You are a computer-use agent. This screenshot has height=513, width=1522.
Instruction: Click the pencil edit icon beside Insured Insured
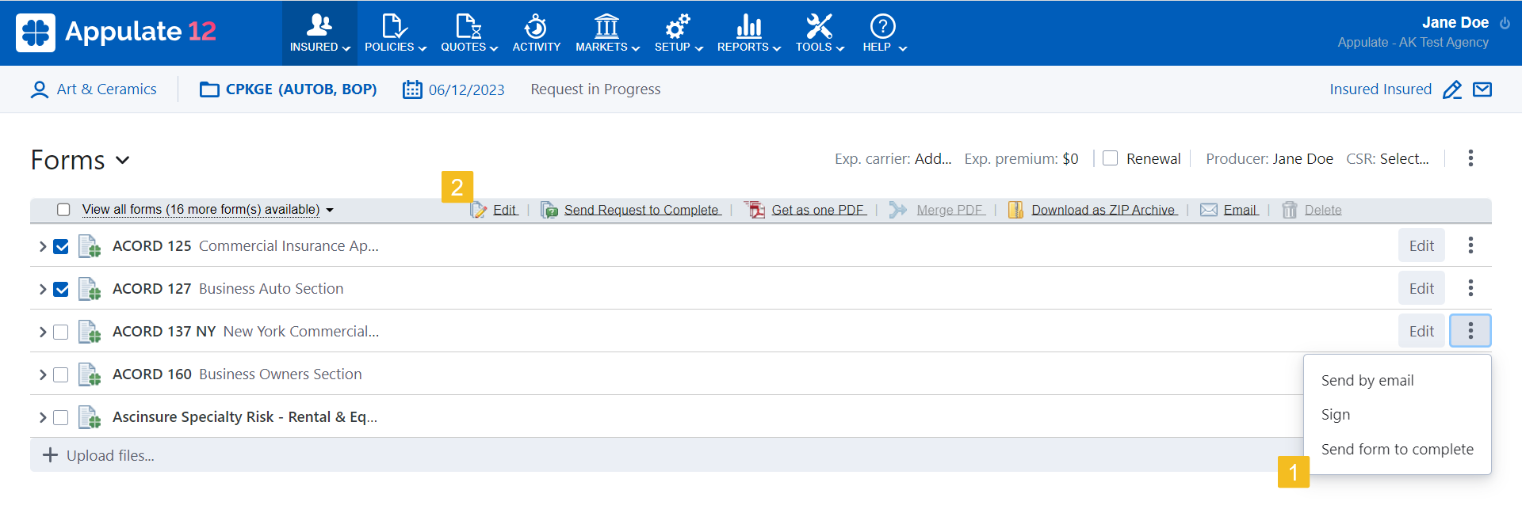(x=1452, y=89)
